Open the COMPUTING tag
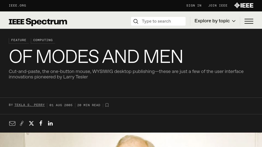 point(43,40)
